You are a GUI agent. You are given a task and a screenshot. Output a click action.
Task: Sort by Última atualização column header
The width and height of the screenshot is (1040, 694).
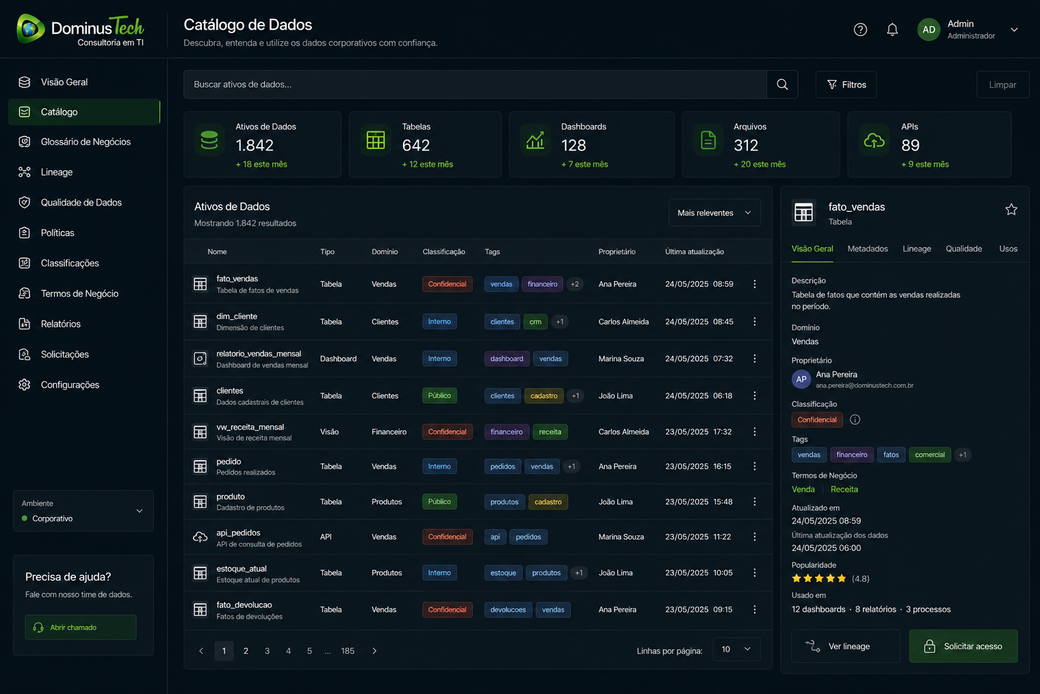(x=694, y=251)
